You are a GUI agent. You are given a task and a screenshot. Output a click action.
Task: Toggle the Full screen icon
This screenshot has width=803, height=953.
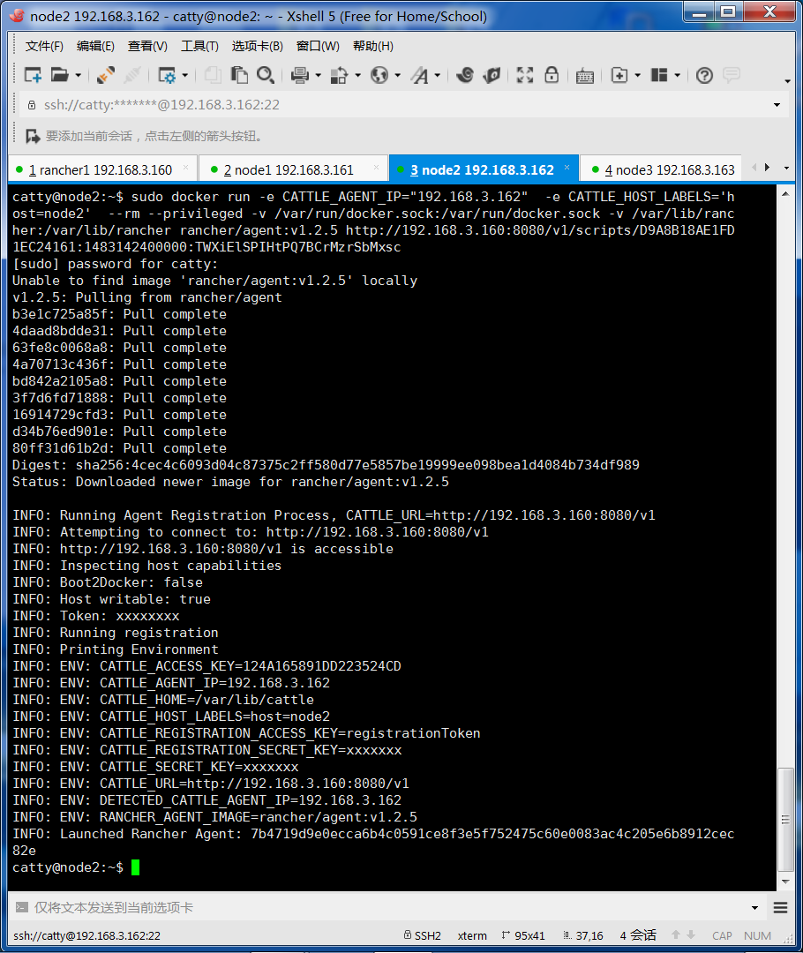coord(524,75)
